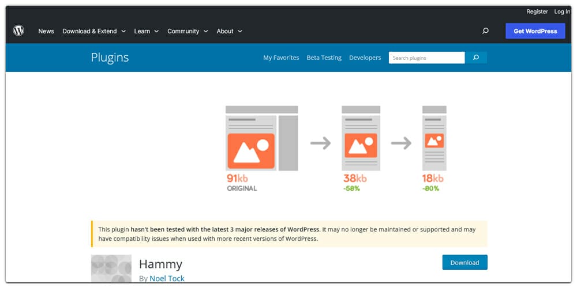The height and width of the screenshot is (288, 577).
Task: Open the Developers page
Action: pyautogui.click(x=365, y=58)
